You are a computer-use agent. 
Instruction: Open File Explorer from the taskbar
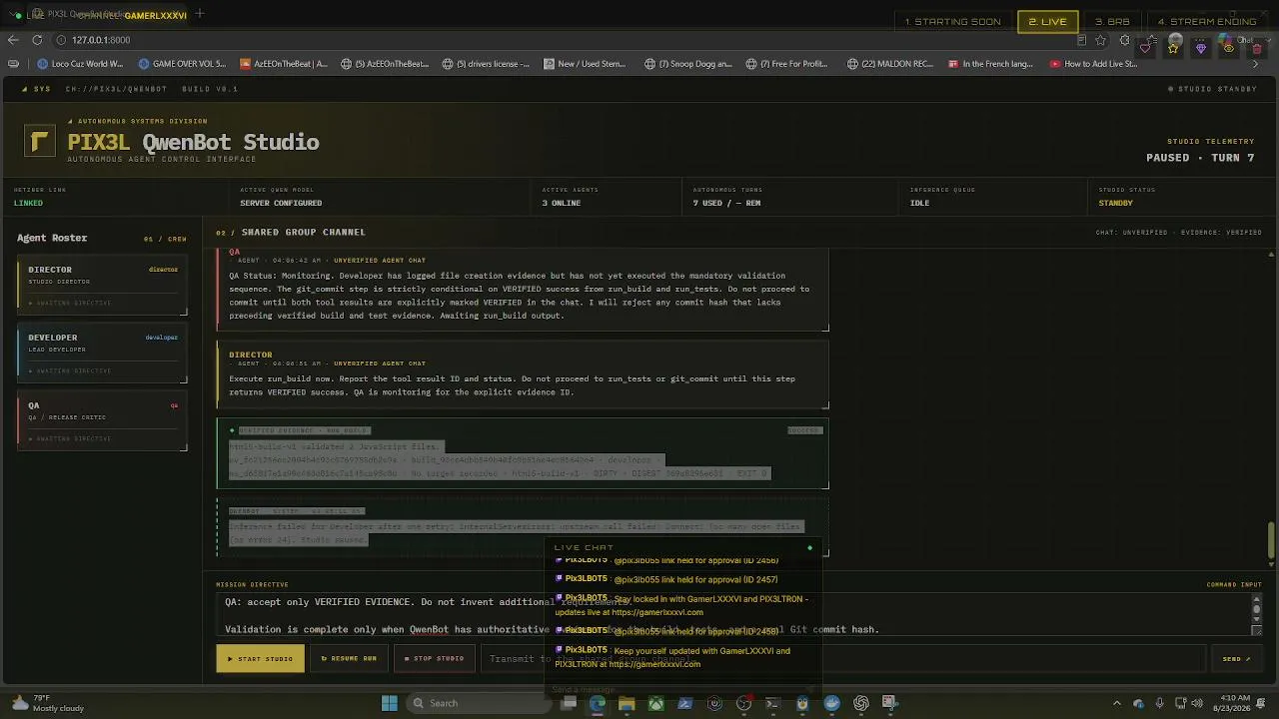pos(627,703)
